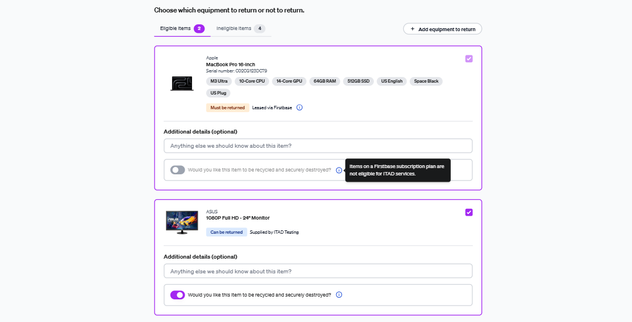This screenshot has height=322, width=632.
Task: Click the plus icon in Add equipment button
Action: click(x=412, y=29)
